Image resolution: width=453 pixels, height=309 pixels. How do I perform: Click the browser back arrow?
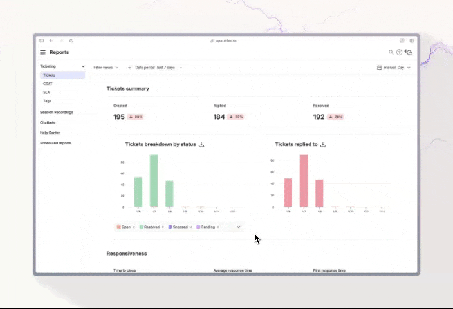(x=51, y=41)
